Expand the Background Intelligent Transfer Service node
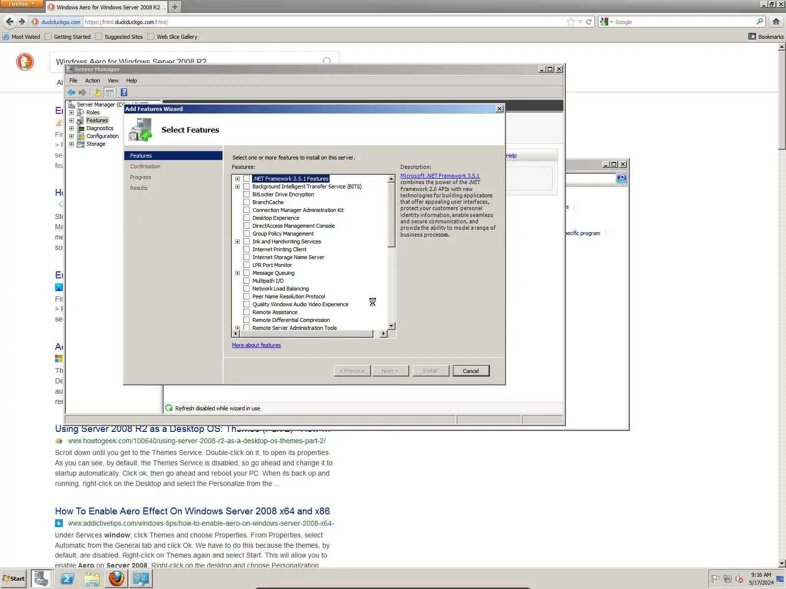The width and height of the screenshot is (786, 589). pos(238,187)
